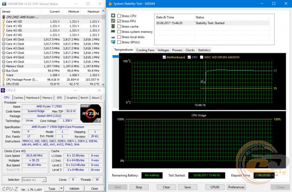This screenshot has height=192, width=292.
Task: Click the Core #7 Clock icon
Action: (x=4, y=53)
